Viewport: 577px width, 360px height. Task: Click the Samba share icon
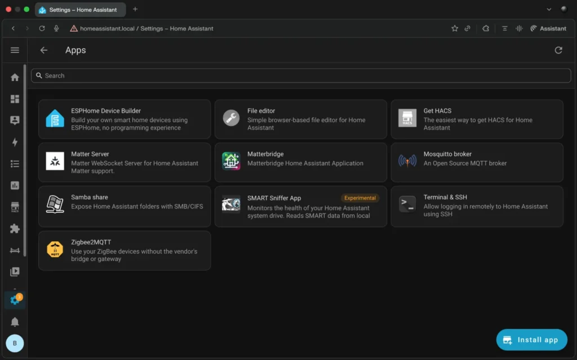55,204
